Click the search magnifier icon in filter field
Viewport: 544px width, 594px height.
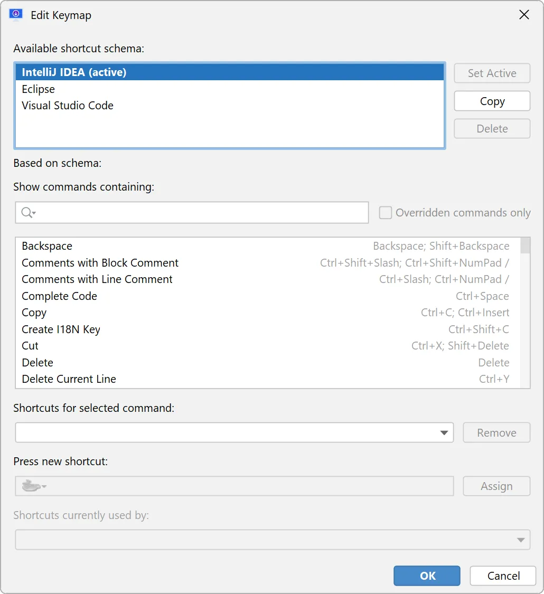point(27,213)
